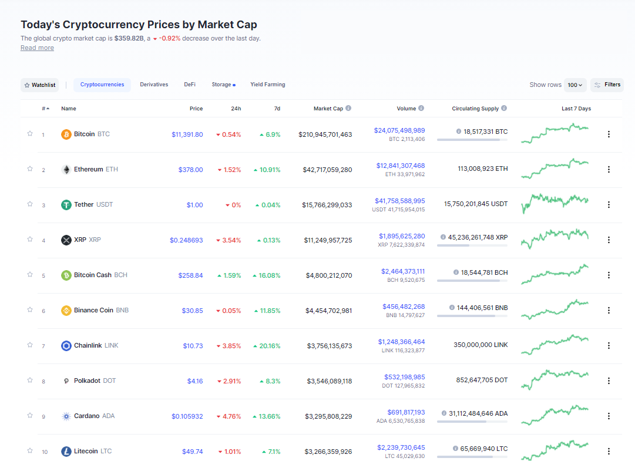635x468 pixels.
Task: Click Cardano price $0.105932
Action: click(187, 416)
